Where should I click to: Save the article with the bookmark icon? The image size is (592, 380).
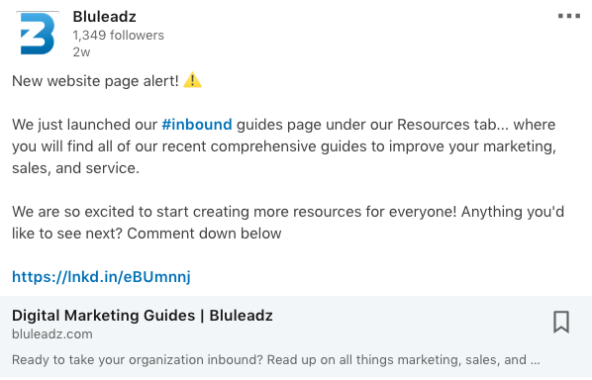[x=561, y=322]
